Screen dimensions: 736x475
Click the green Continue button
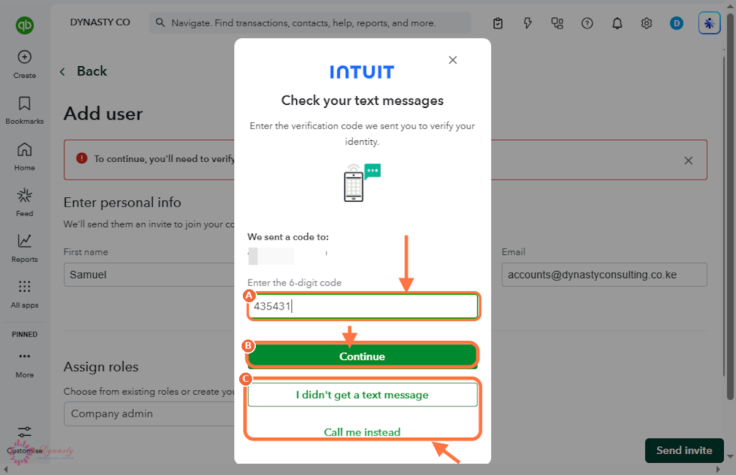click(362, 356)
